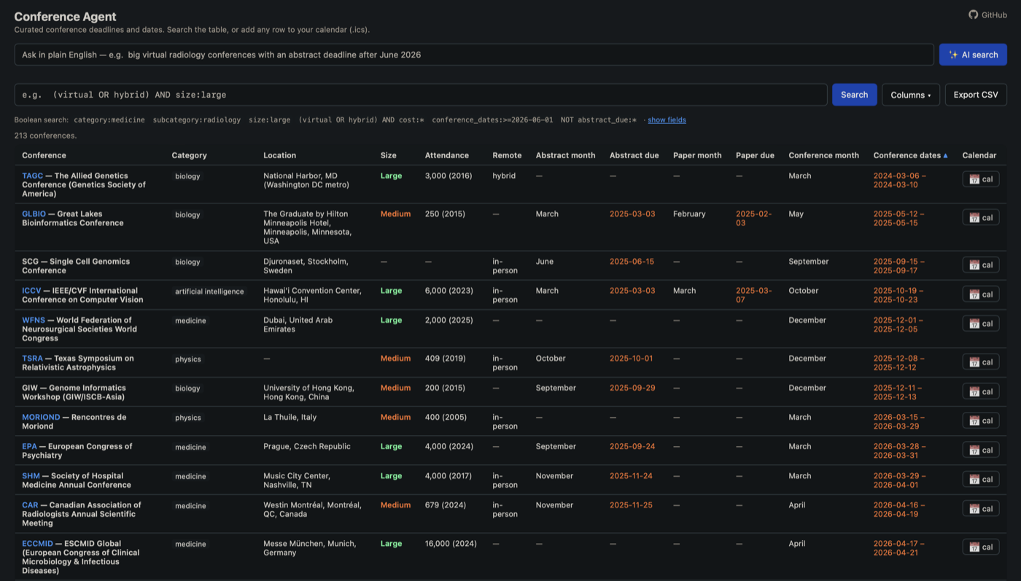Open the SHM conference link

tap(31, 475)
